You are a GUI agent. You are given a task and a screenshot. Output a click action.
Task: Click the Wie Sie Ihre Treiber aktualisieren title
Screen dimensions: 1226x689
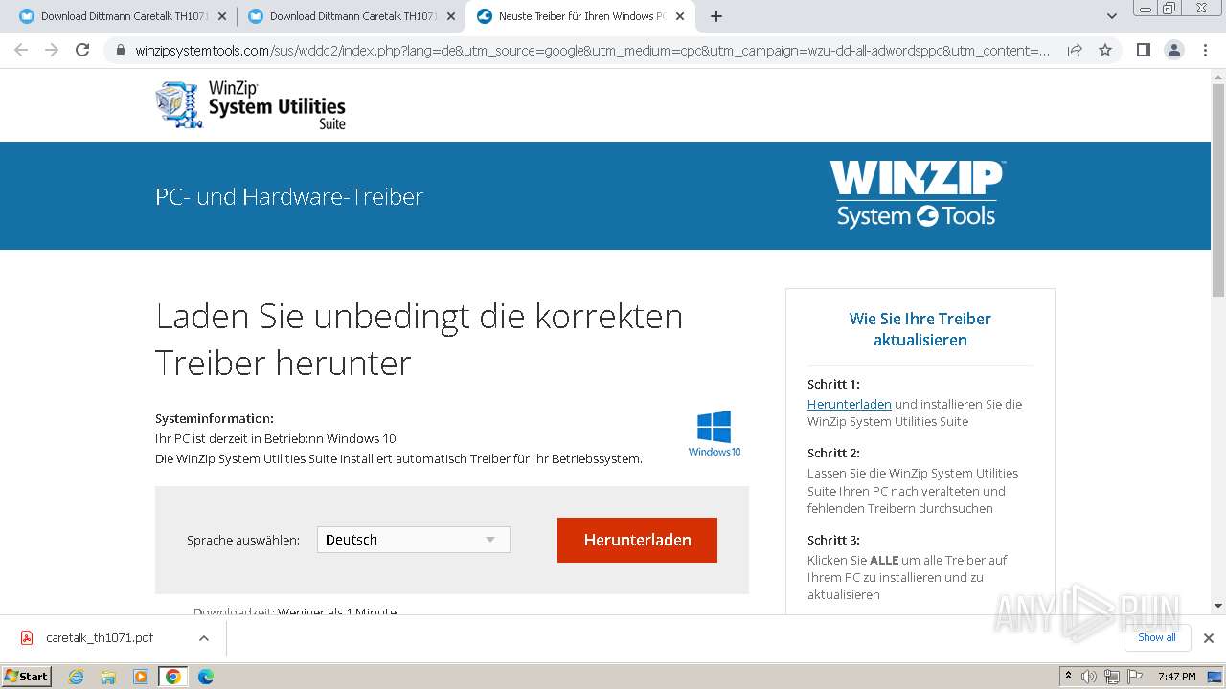tap(920, 329)
